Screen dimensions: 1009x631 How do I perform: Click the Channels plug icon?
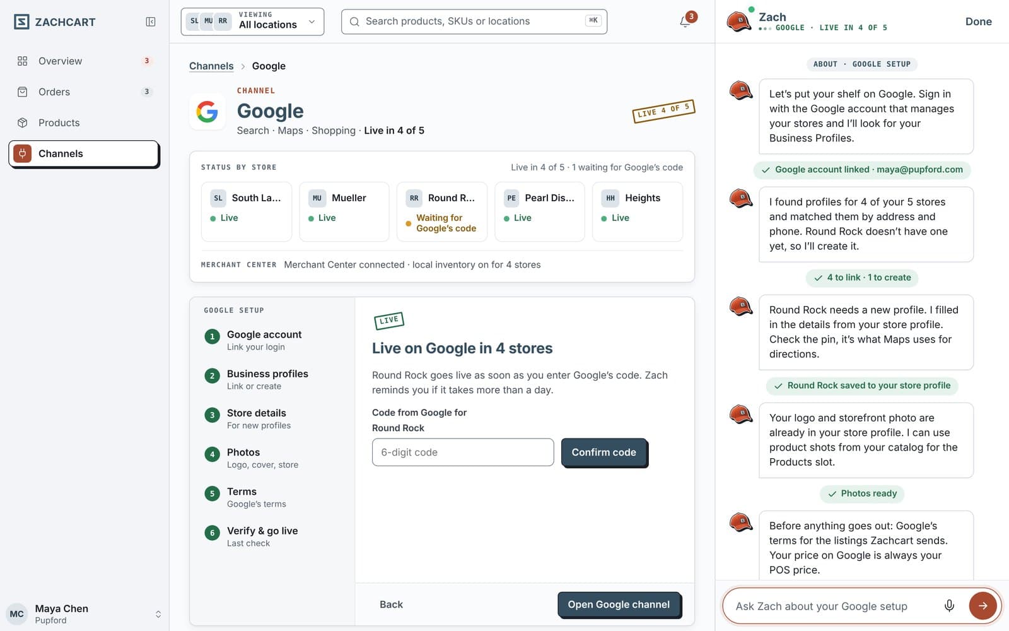23,153
